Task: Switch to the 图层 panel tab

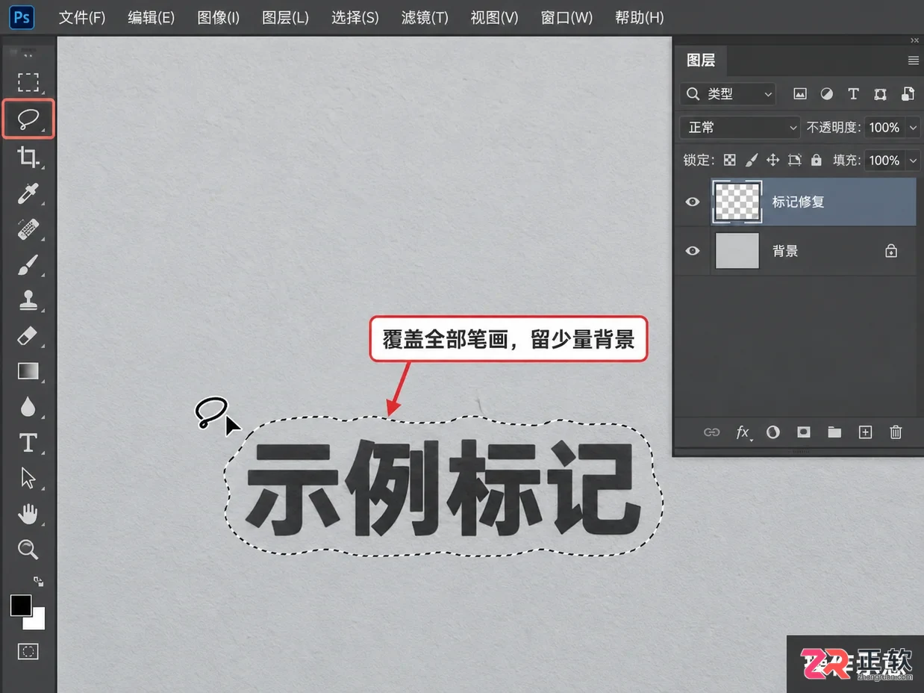Action: [x=701, y=60]
